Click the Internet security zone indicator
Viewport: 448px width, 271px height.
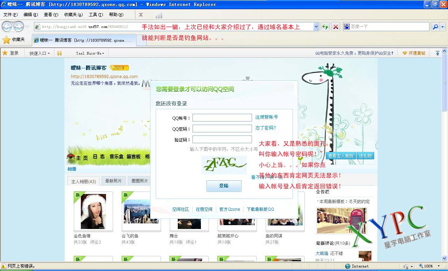tap(357, 266)
